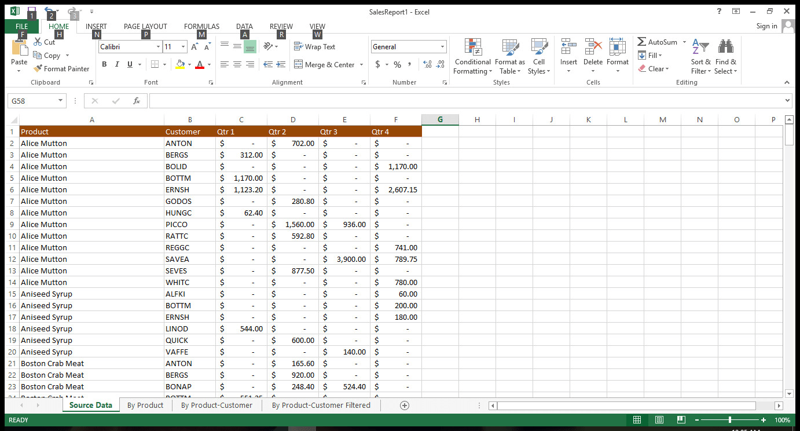This screenshot has height=431, width=800.
Task: Click the Sign in link
Action: coord(766,26)
